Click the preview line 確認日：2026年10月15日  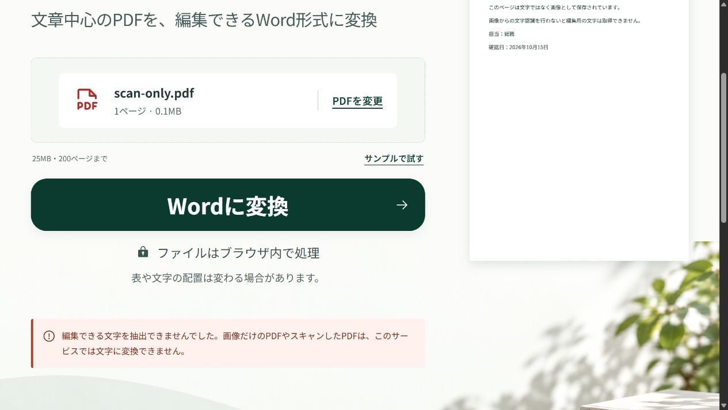pos(519,47)
